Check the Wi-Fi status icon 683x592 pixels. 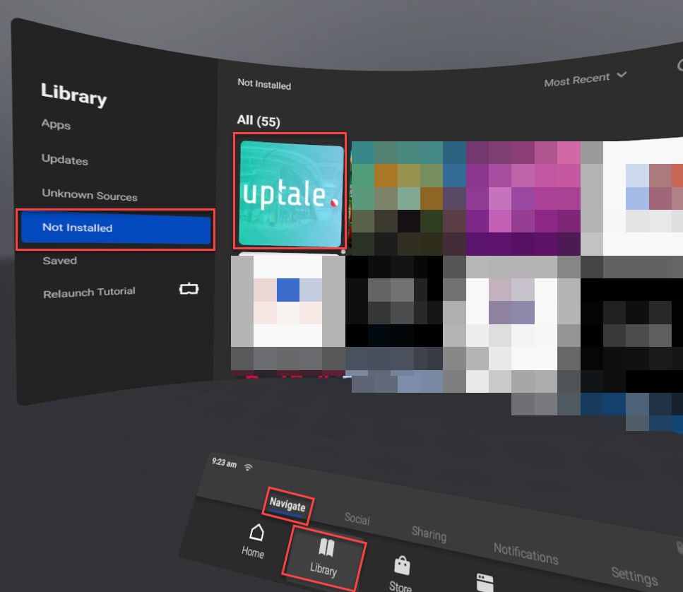click(x=249, y=468)
